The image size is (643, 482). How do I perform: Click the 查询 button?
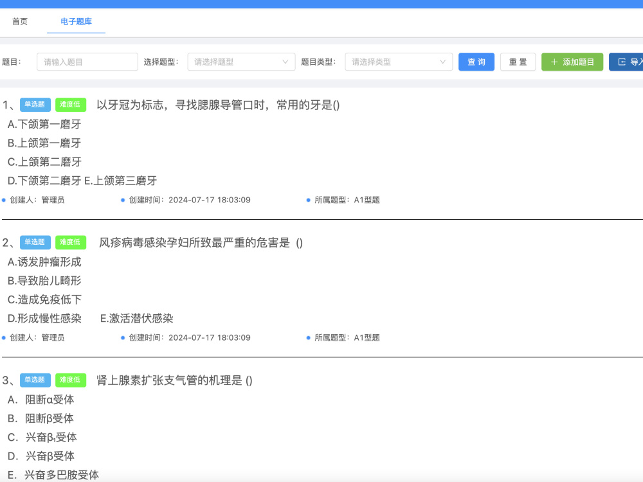tap(476, 62)
